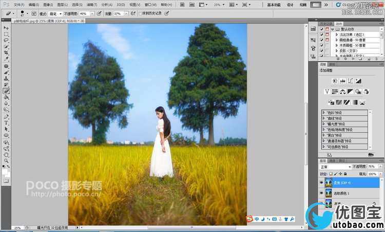
Task: Toggle lock transparent pixels for the layer
Action: click(331, 174)
